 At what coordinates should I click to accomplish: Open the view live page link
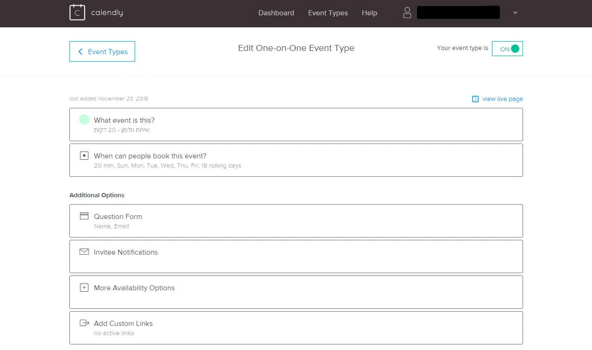(x=502, y=99)
